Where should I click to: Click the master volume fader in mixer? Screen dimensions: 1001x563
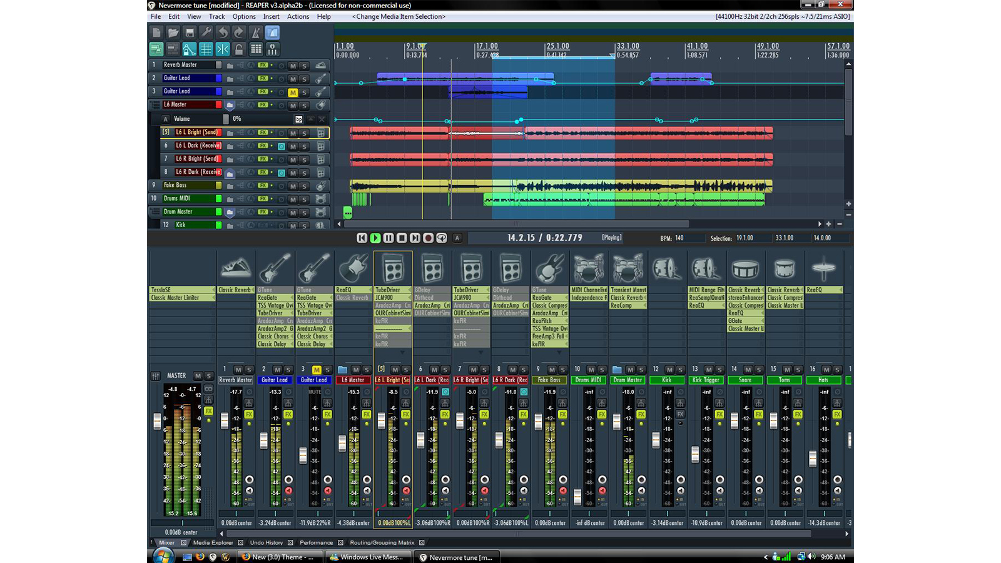click(157, 421)
